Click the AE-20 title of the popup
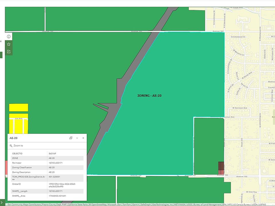Viewport: 275px width, 206px height. (13, 138)
